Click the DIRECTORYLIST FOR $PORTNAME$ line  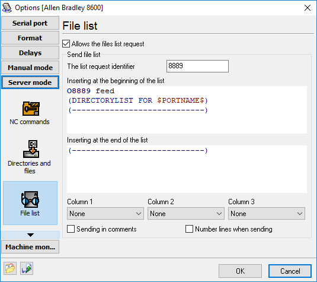coord(137,100)
